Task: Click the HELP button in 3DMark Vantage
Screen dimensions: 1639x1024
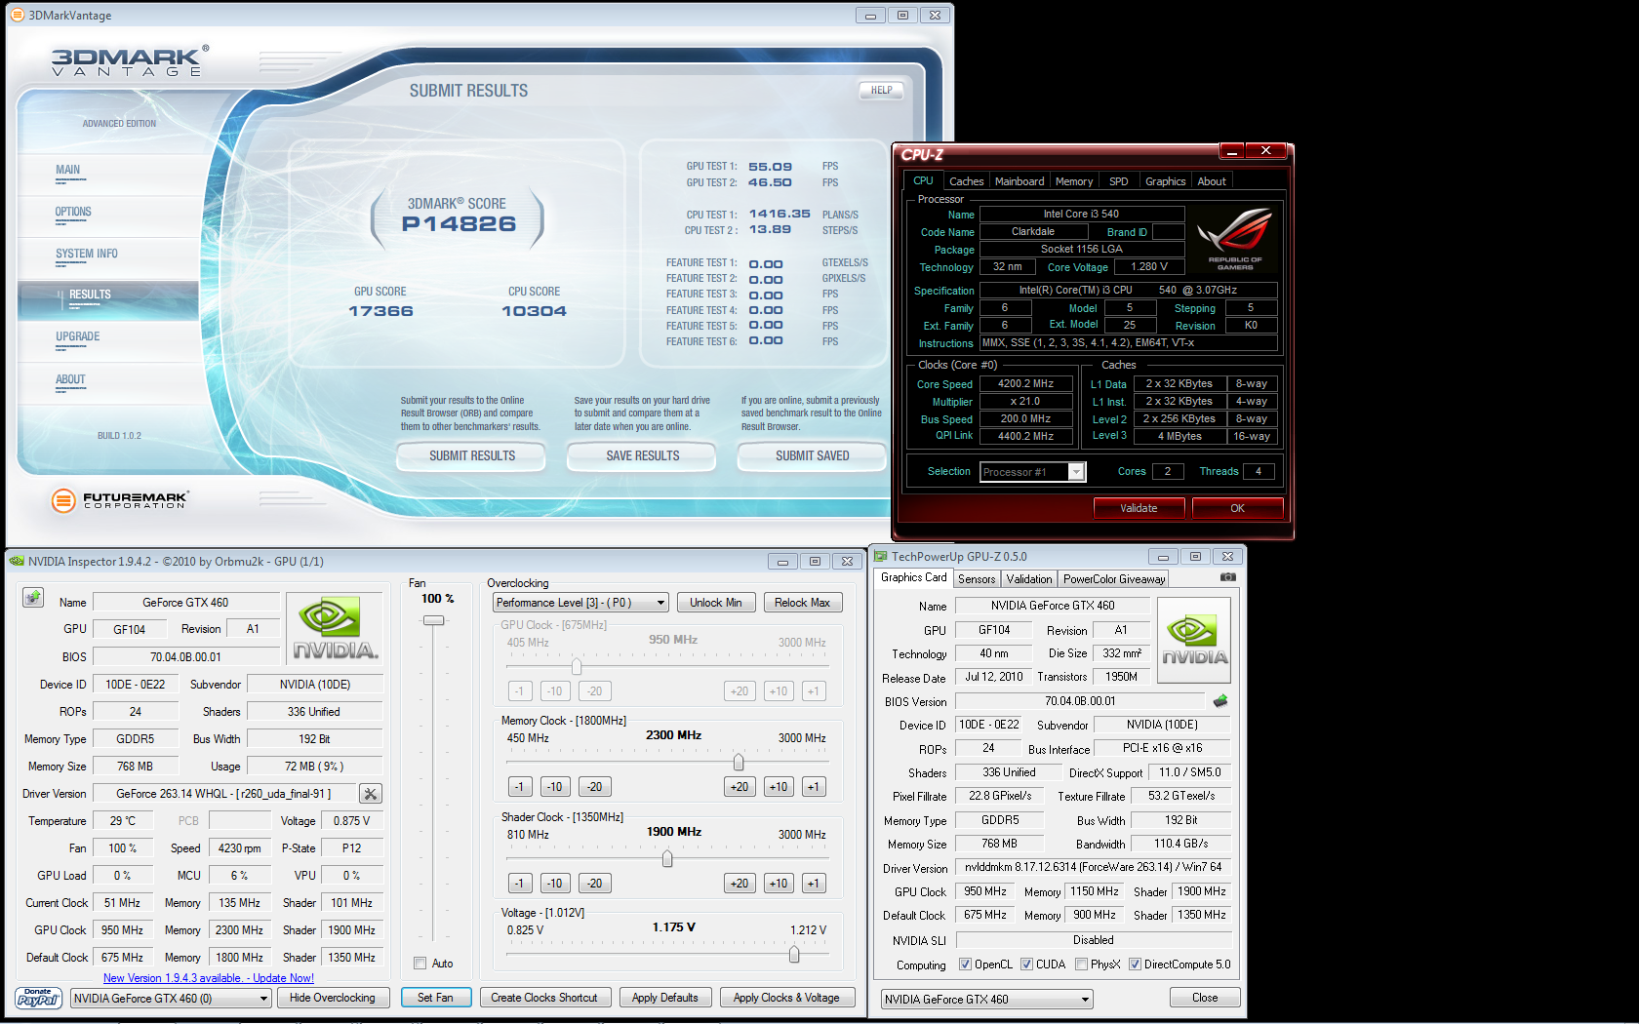Action: (x=881, y=90)
